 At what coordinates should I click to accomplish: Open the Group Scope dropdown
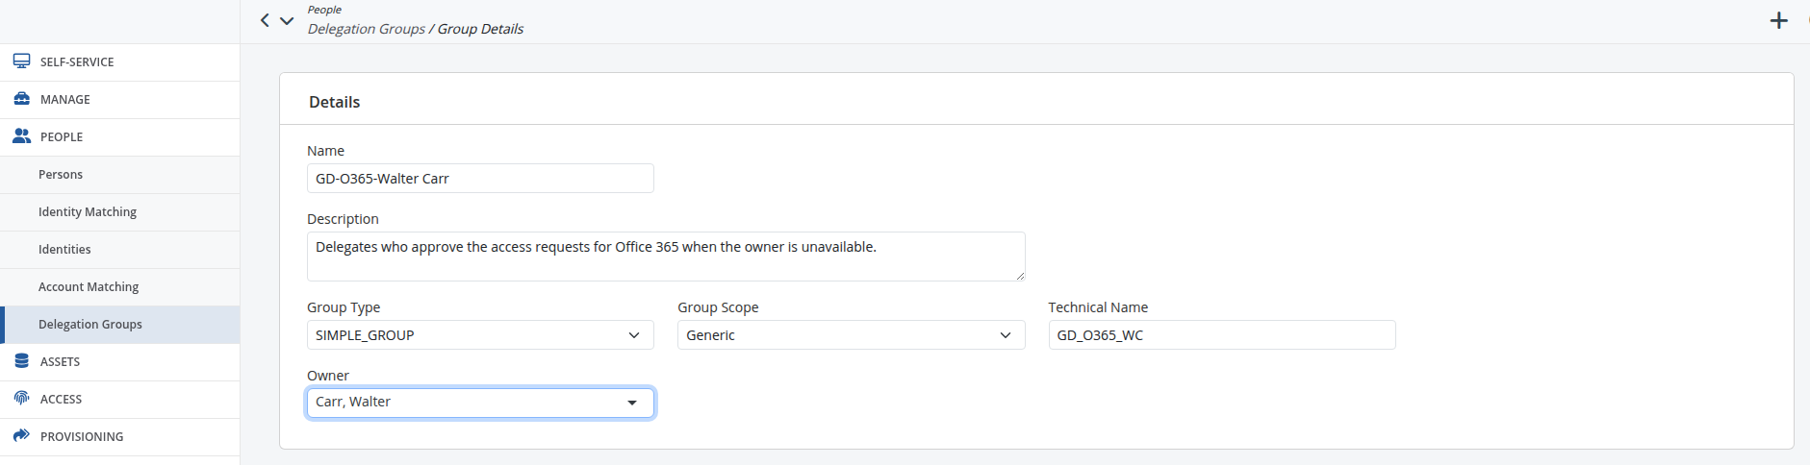point(851,335)
